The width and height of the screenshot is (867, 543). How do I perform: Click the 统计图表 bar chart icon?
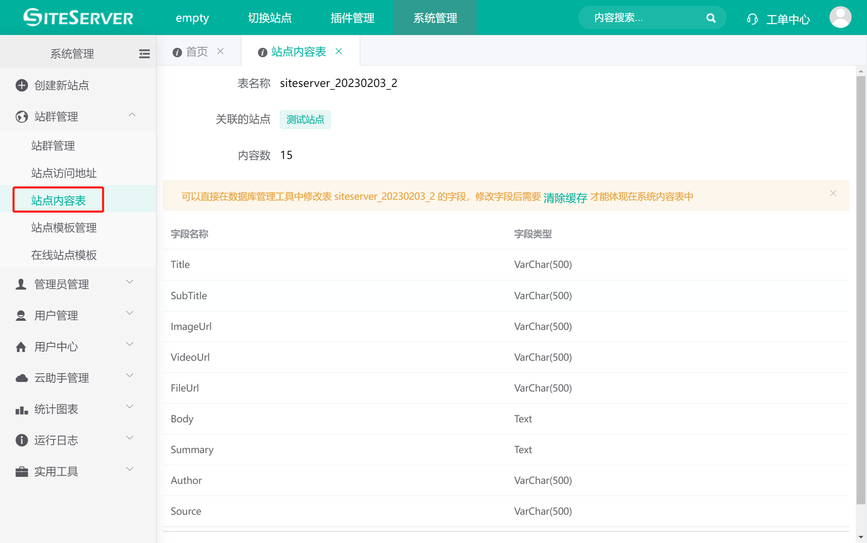tap(21, 409)
